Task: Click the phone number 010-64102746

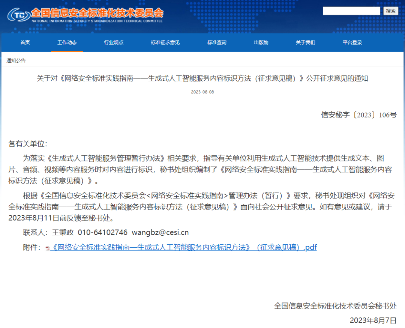Action: [102, 232]
